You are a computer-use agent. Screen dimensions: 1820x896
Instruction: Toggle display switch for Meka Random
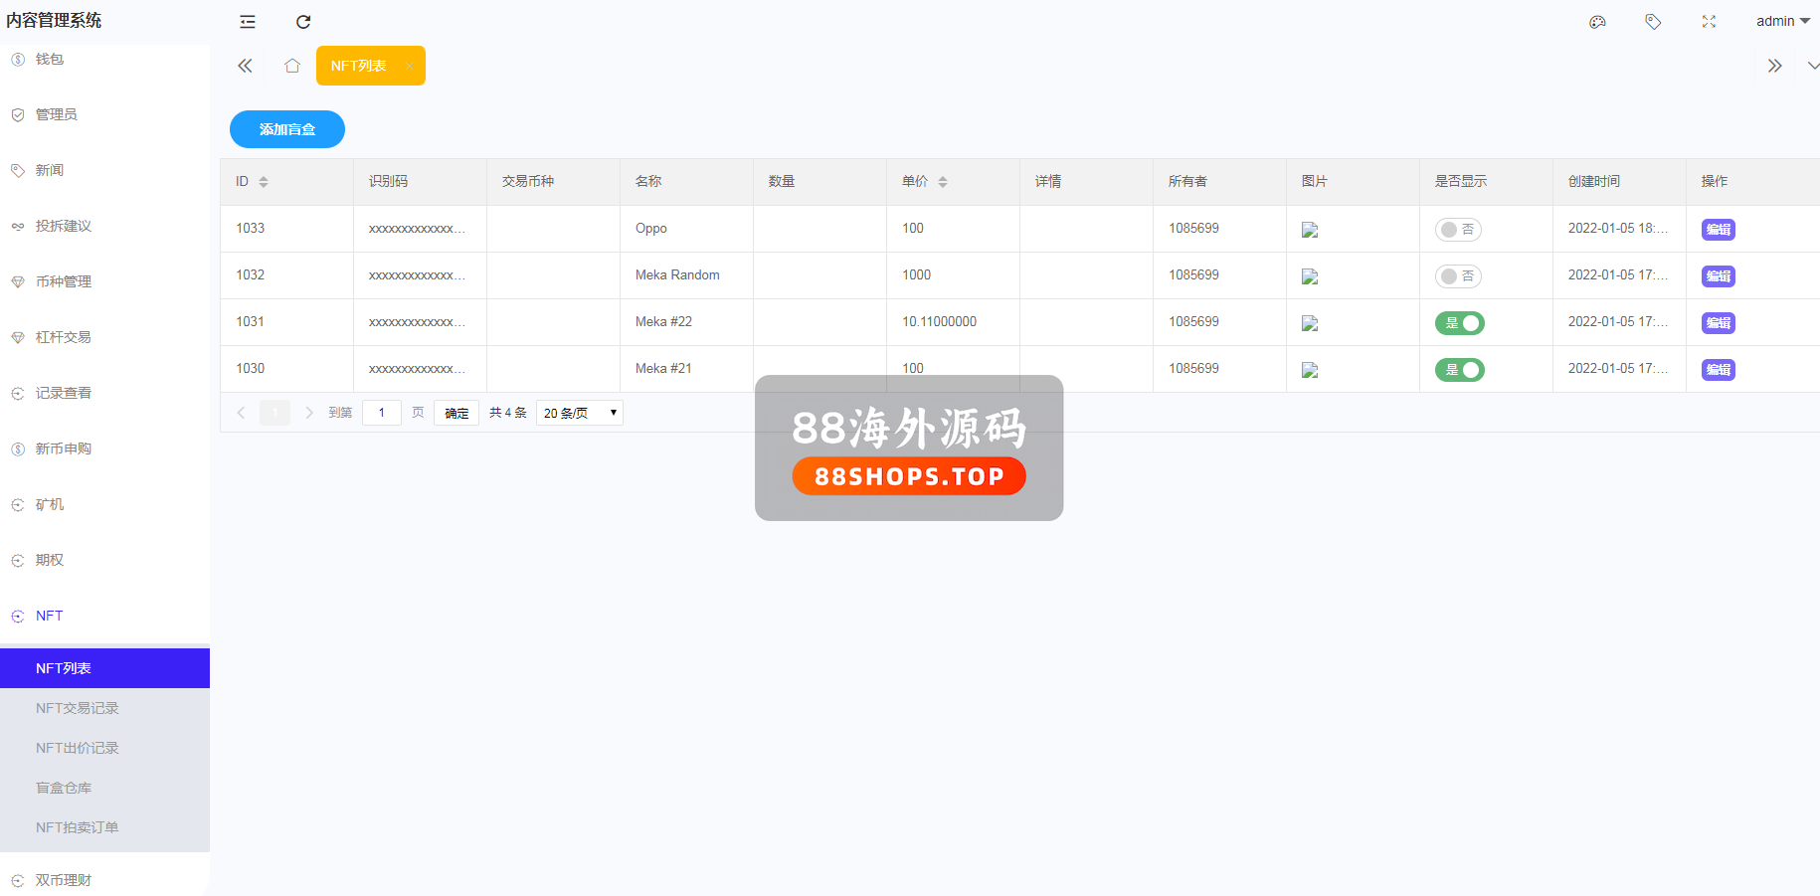click(x=1458, y=276)
